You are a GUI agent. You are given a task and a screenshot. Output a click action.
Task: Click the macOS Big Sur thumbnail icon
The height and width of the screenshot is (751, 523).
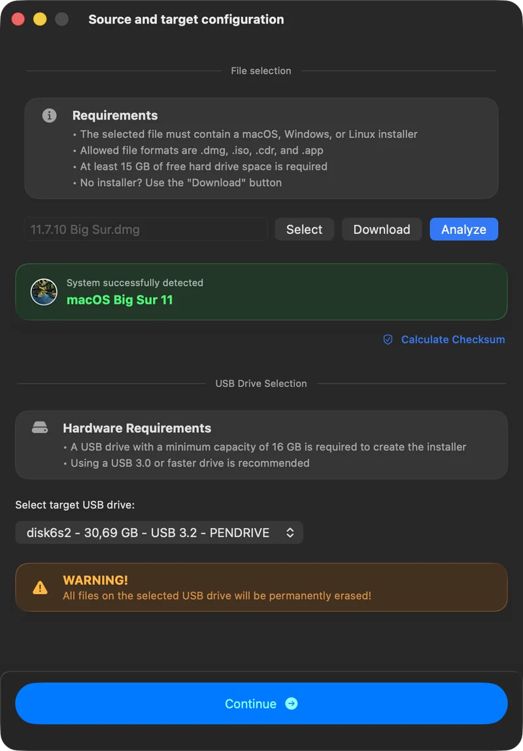coord(44,292)
